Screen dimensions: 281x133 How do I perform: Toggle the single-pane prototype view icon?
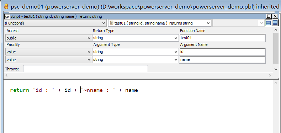[268, 23]
